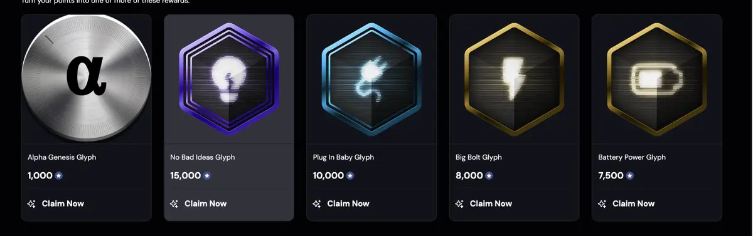Click sparkle icon on Battery Power card

[602, 203]
